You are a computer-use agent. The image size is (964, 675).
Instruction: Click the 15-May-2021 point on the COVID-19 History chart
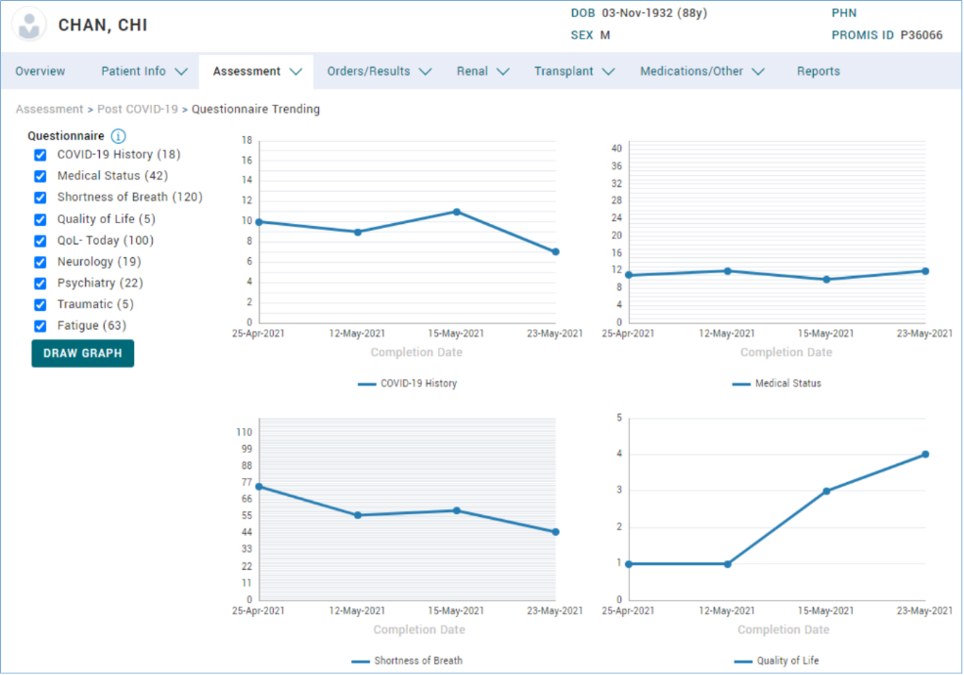point(457,212)
